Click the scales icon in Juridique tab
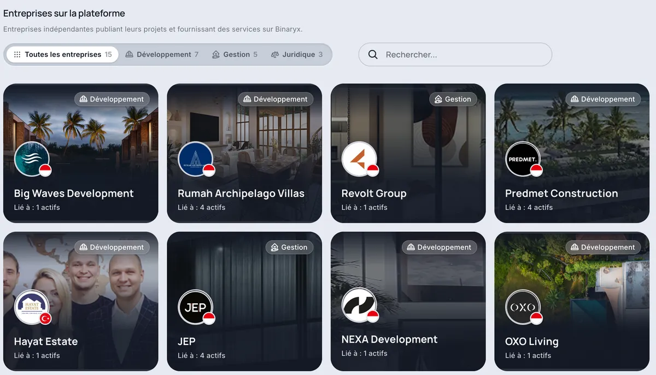Image resolution: width=656 pixels, height=375 pixels. [275, 55]
